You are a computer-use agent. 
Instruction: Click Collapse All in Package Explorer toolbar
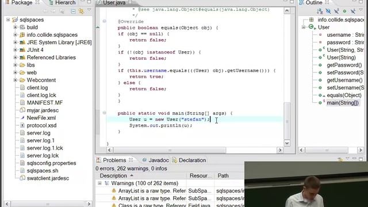73,11
